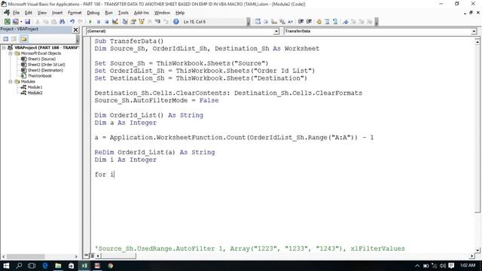This screenshot has height=271, width=482.
Task: Click the Parameter Info icon
Action: [282, 22]
